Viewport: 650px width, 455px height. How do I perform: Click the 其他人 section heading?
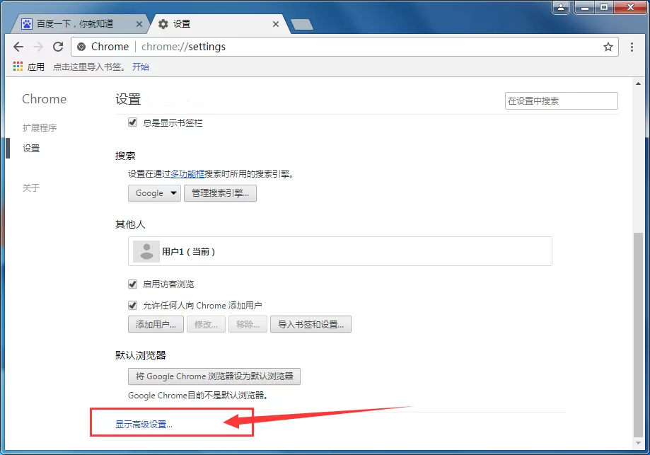(x=130, y=224)
